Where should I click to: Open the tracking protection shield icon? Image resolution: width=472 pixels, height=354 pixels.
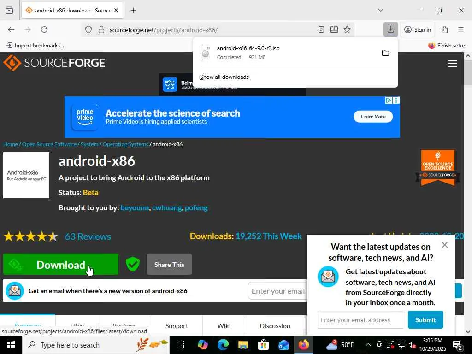point(88,29)
